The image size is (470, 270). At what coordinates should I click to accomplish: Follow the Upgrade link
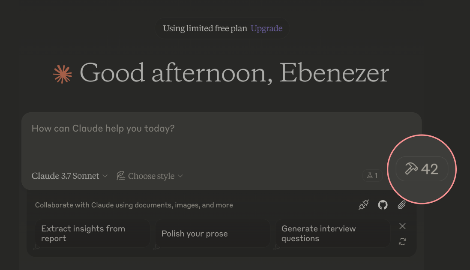pos(266,28)
